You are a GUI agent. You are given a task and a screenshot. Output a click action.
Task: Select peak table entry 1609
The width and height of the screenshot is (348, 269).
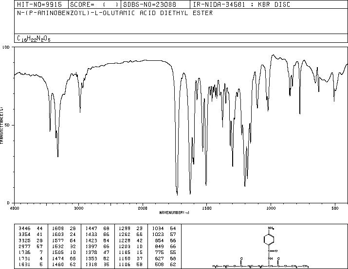[58, 228]
